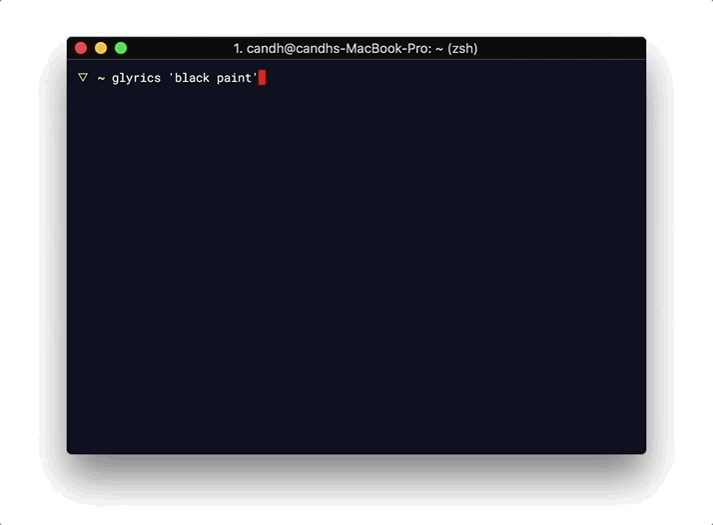Minimize the window using the yellow button

[101, 48]
